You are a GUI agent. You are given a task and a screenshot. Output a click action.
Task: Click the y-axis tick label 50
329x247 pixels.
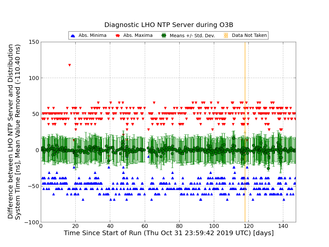(36, 114)
